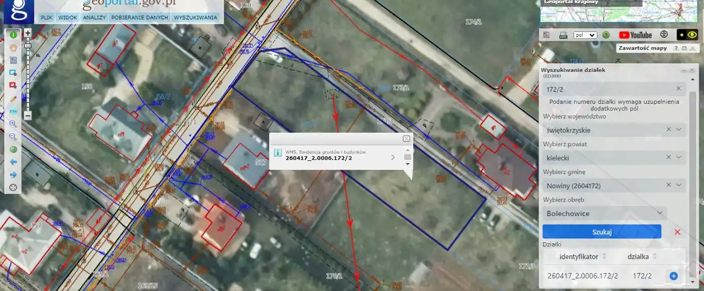Toggle high-contrast eye mode
Screen dimensions: 704x291
tap(687, 35)
